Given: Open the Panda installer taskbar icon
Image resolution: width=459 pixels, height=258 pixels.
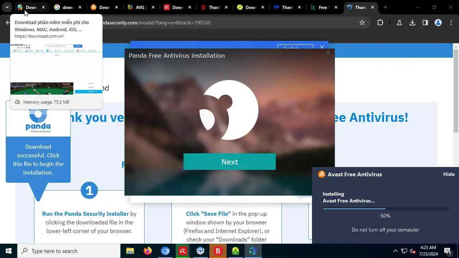Looking at the screenshot, I should (x=253, y=251).
